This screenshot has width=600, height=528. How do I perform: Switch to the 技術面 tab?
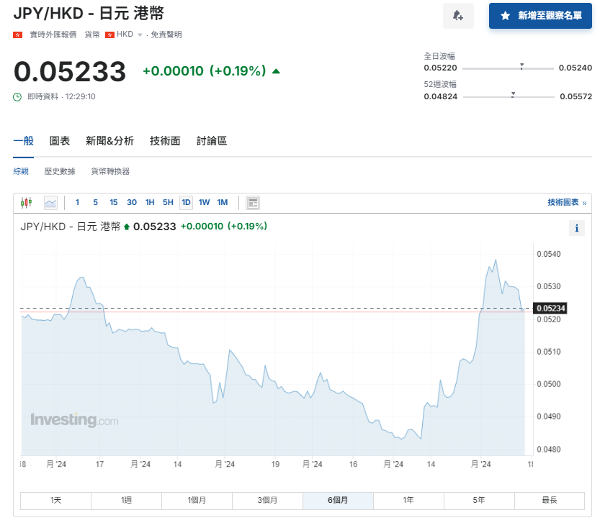coord(164,141)
